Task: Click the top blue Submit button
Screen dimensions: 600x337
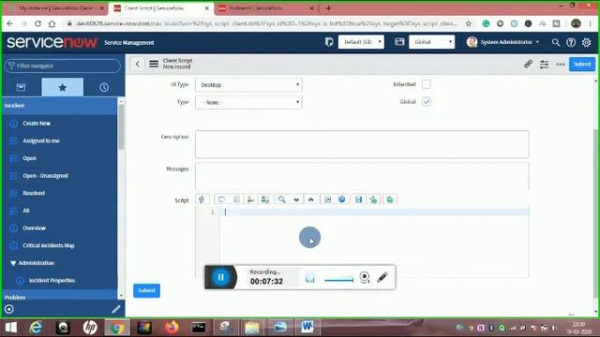Action: [581, 65]
